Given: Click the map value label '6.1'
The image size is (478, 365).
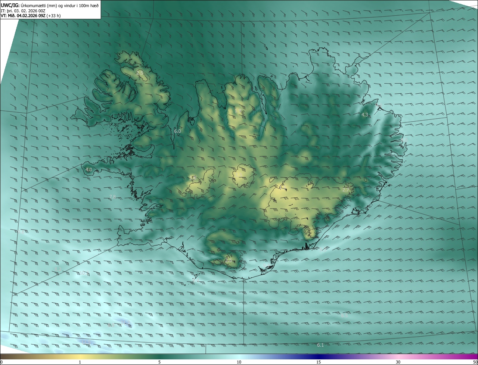Looking at the screenshot, I should click(x=320, y=345).
